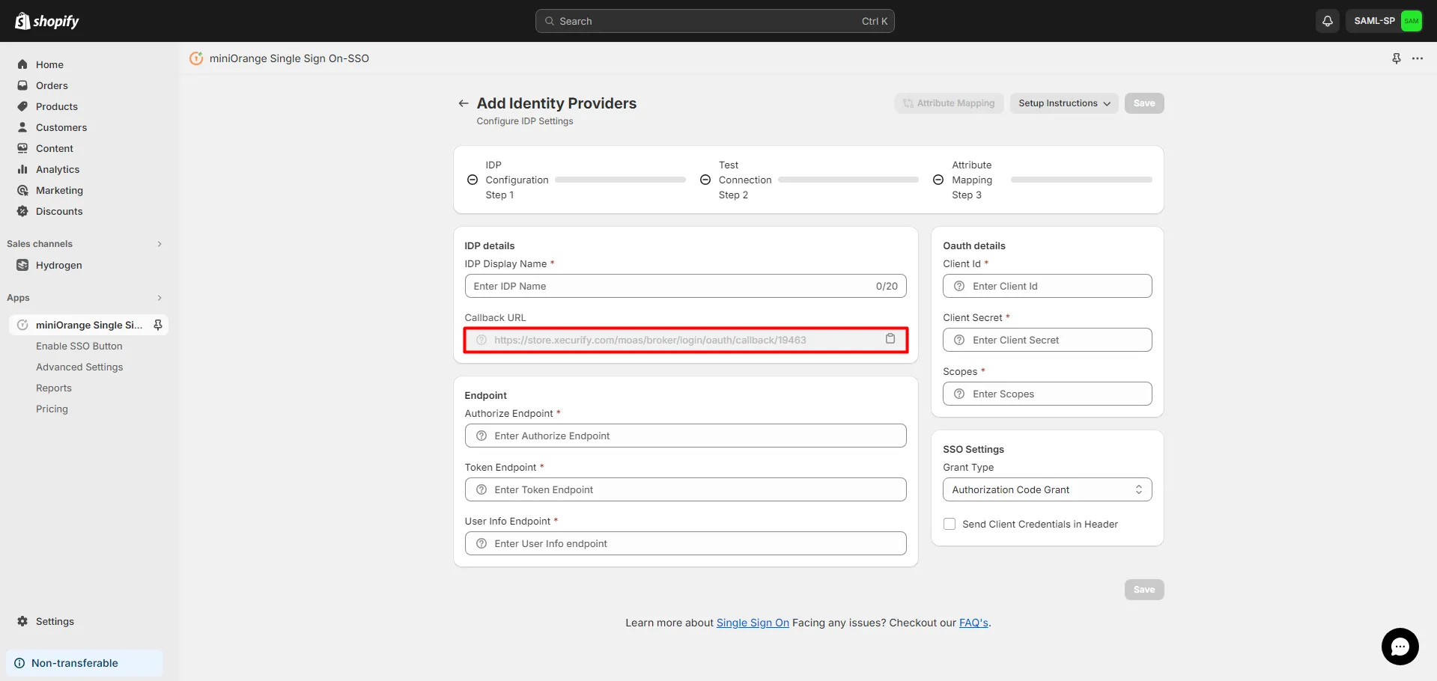Focus the Enter Authorize Endpoint field

pos(685,436)
